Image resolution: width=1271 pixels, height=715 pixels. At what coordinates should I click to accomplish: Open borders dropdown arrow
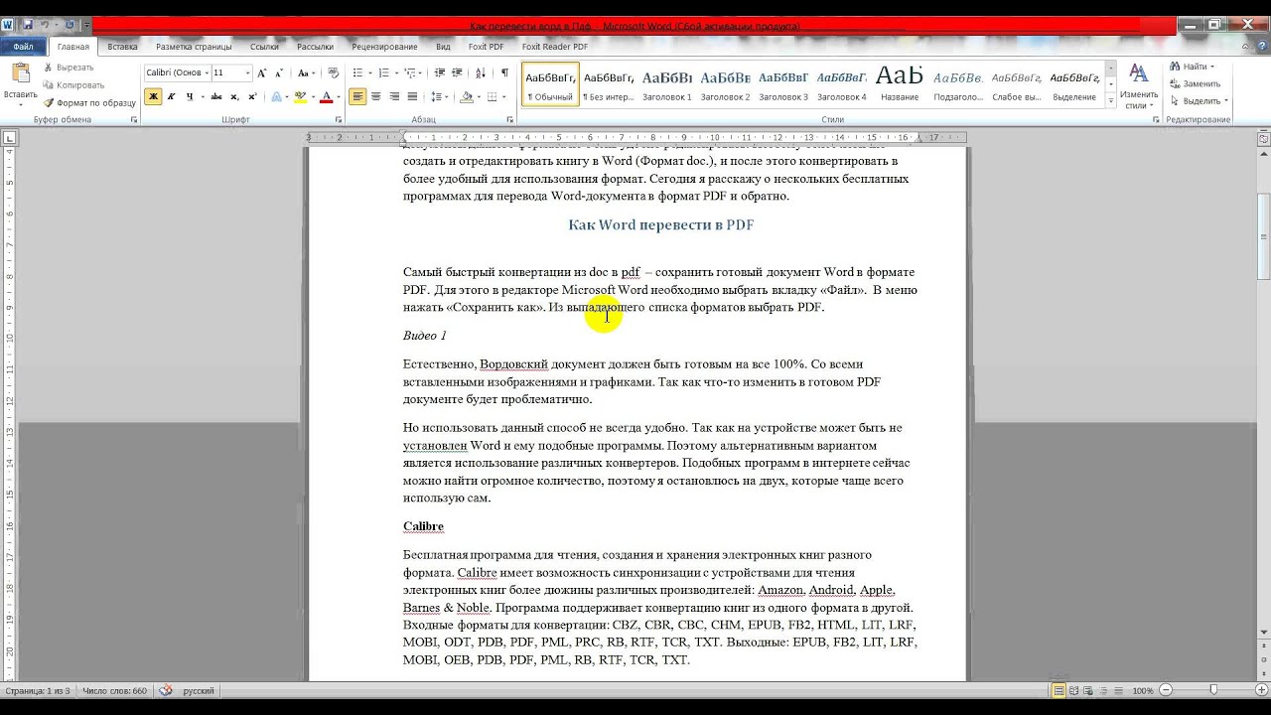504,97
